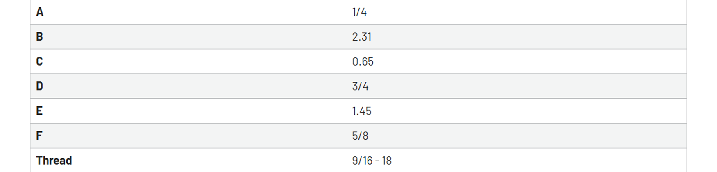Click the value 1.45 in row E
This screenshot has width=717, height=172.
(362, 111)
